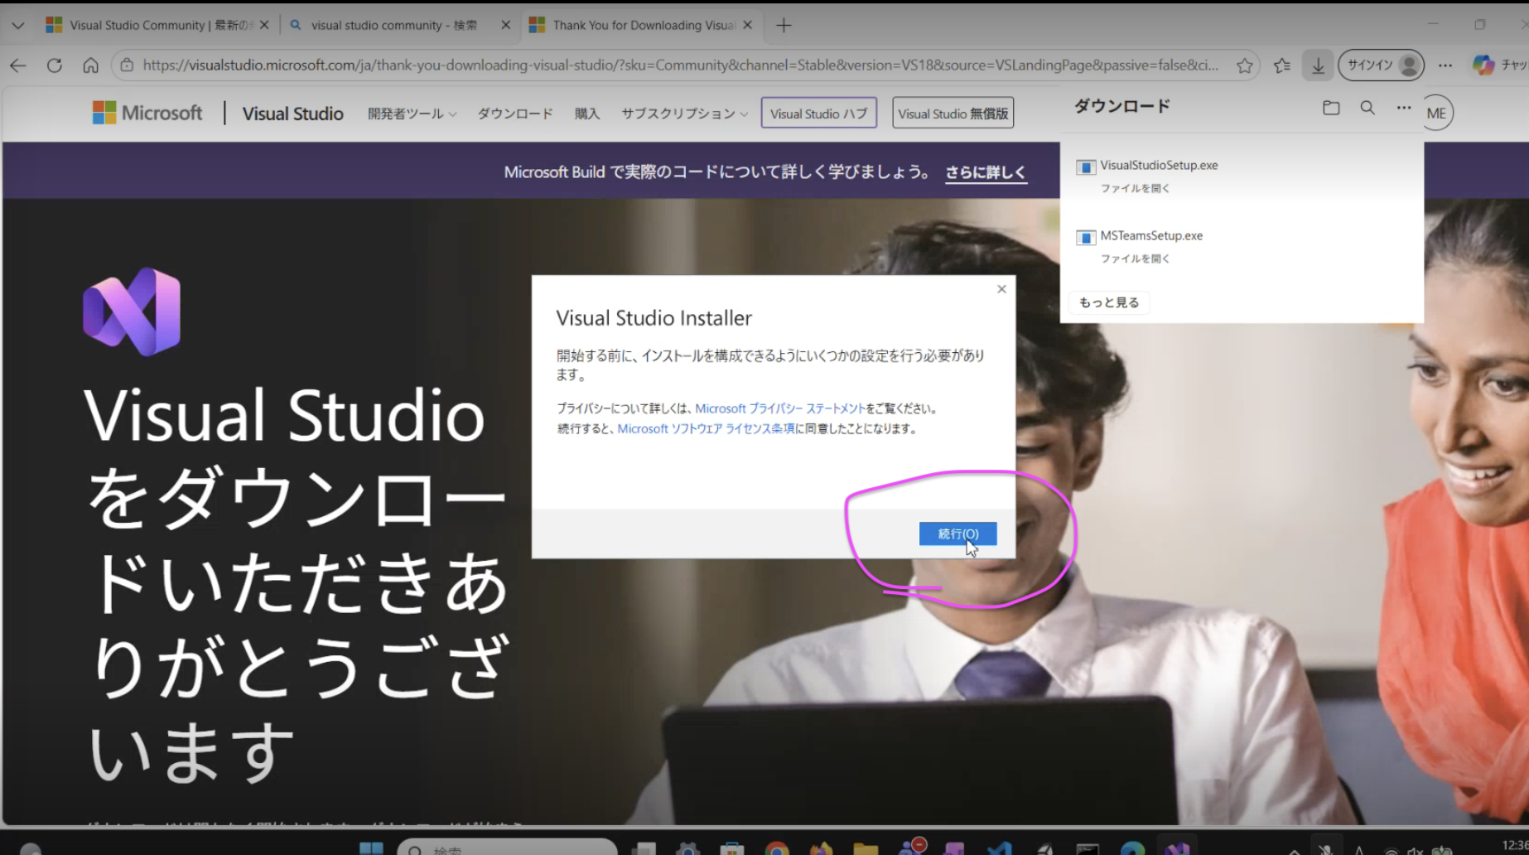Click the ME account circle
This screenshot has width=1529, height=855.
tap(1437, 113)
